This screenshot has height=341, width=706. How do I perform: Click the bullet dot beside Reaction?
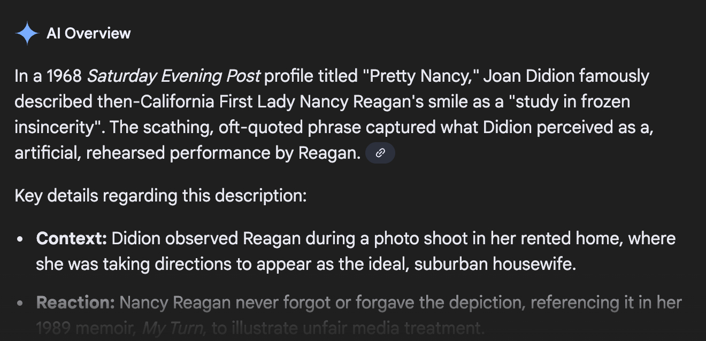coord(20,304)
